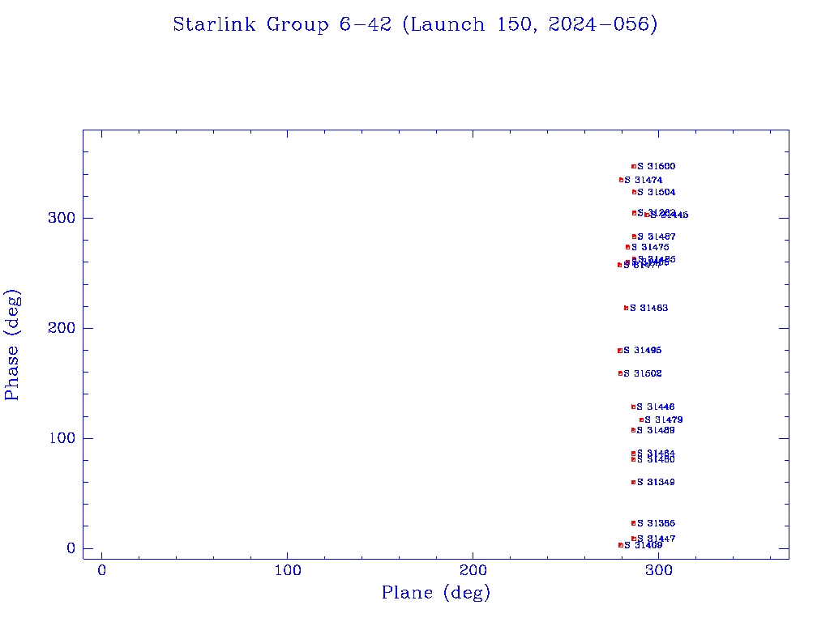Select the red marker for S 31479

pyautogui.click(x=641, y=420)
